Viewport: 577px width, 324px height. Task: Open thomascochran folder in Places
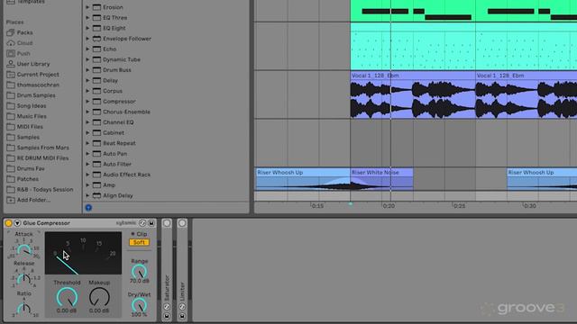(x=38, y=85)
